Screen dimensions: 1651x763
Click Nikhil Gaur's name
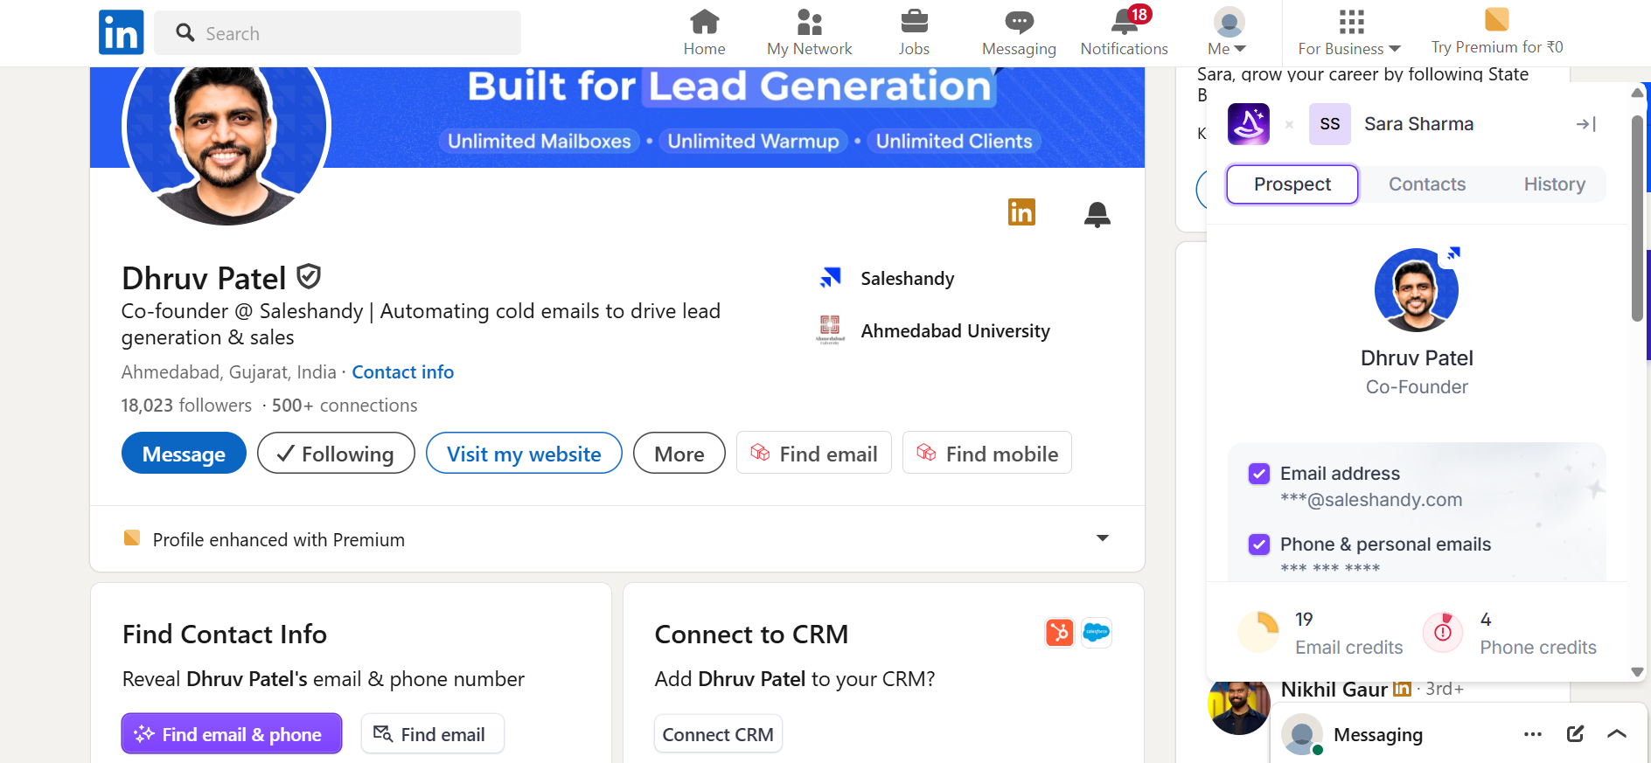pyautogui.click(x=1334, y=689)
